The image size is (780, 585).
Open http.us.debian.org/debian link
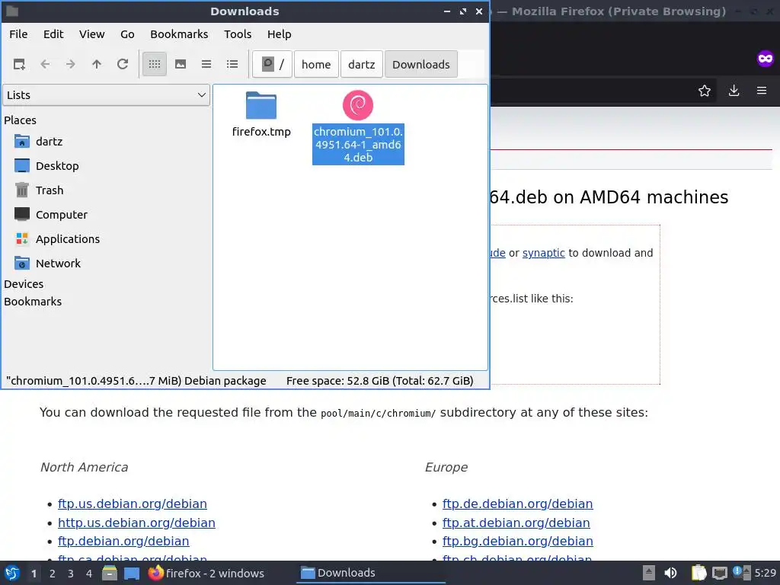click(x=136, y=523)
